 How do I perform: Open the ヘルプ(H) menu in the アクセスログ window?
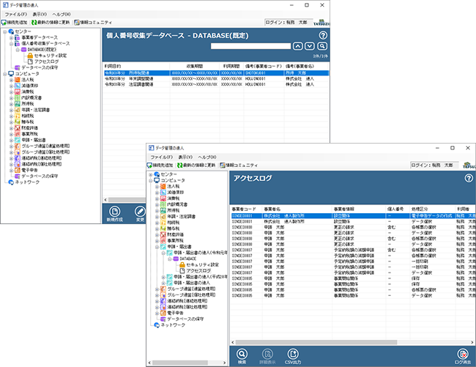(207, 157)
